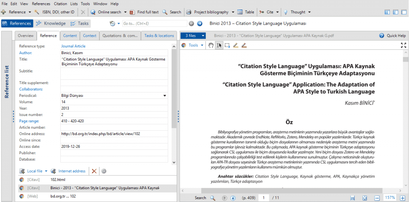
Task: Click the navigate forward arrow icon
Action: (200, 24)
